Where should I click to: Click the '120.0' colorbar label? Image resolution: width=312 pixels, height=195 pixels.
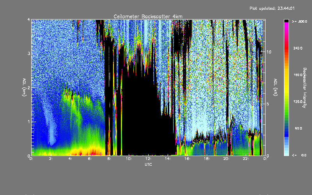pos(298,101)
